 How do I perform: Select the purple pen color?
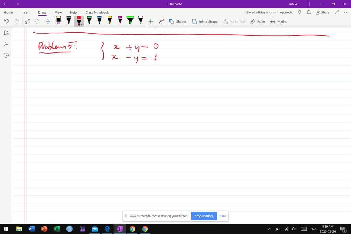(120, 21)
